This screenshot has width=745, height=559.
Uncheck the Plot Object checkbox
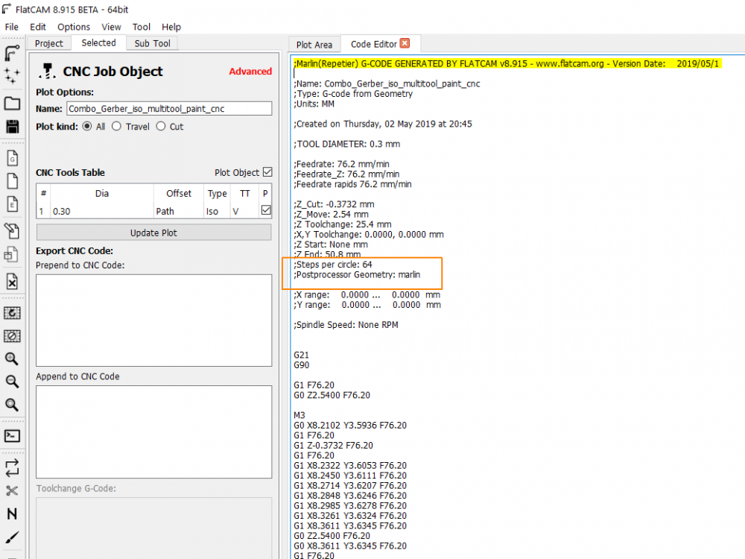(267, 172)
